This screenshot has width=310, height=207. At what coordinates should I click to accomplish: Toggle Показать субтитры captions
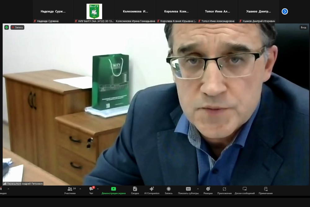coord(188,190)
